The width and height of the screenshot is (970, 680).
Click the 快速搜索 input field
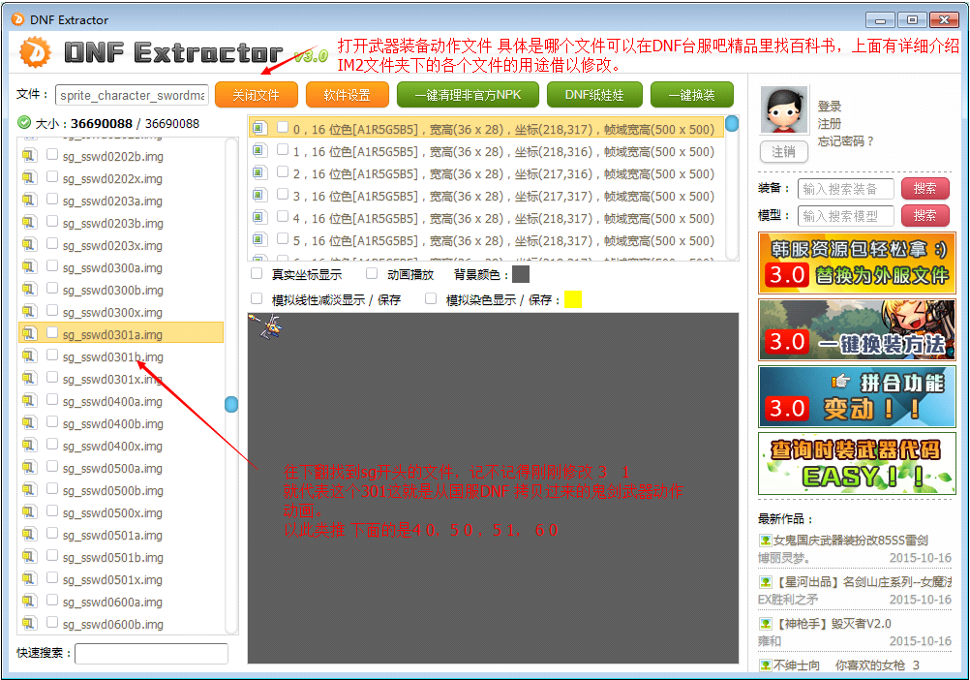tap(151, 654)
